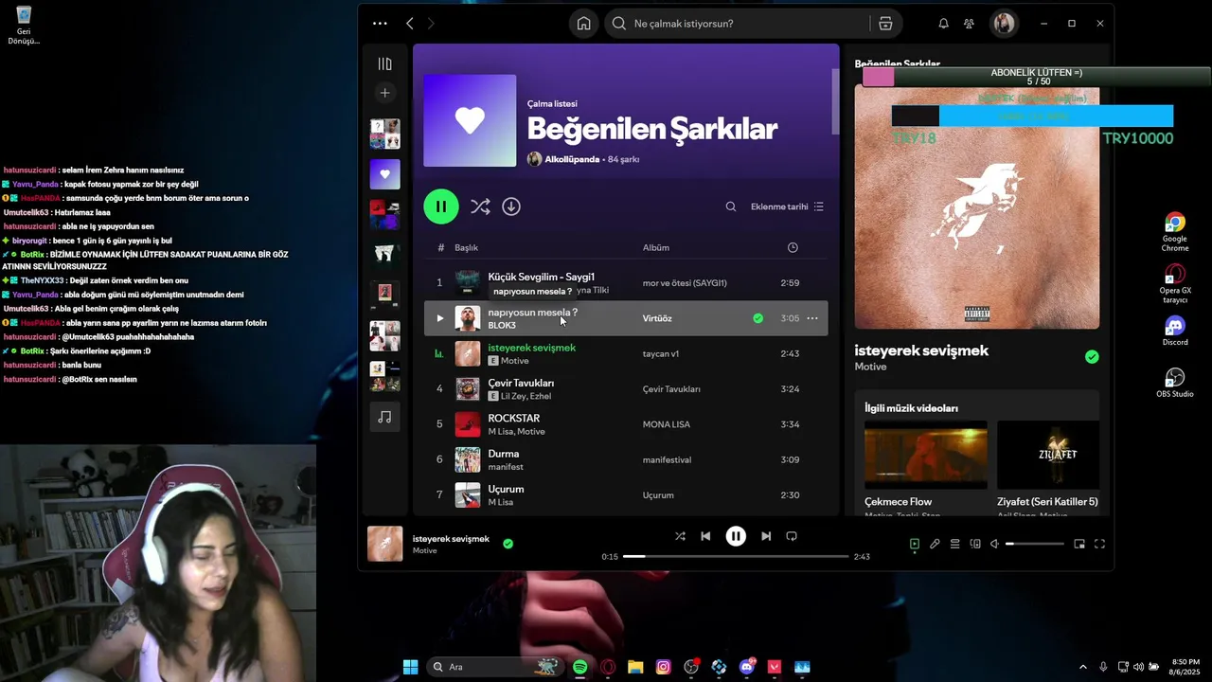Toggle shuffle beside the green pause button
The width and height of the screenshot is (1212, 682).
(x=480, y=206)
